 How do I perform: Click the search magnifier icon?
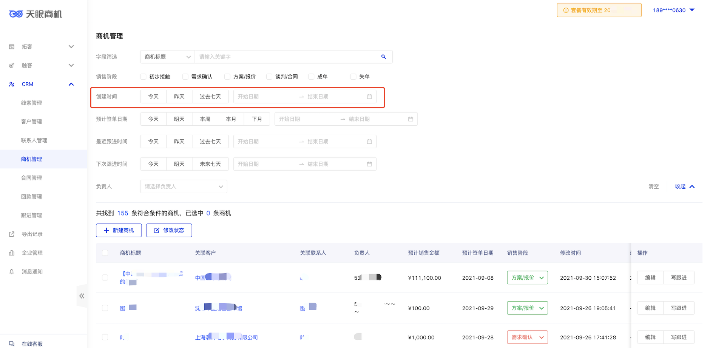click(x=383, y=57)
